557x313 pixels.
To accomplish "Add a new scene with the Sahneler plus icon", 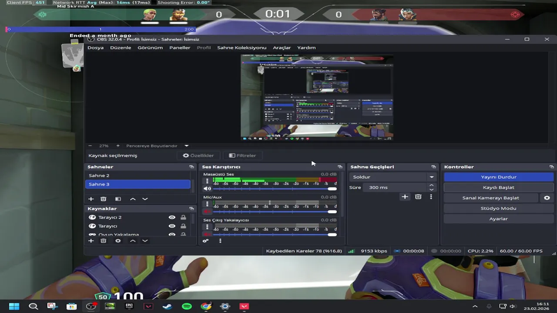I will pos(91,199).
